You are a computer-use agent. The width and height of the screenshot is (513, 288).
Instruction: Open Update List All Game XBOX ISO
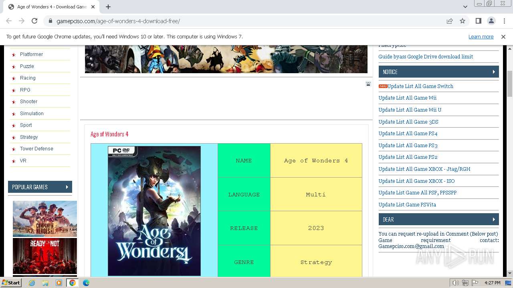416,181
